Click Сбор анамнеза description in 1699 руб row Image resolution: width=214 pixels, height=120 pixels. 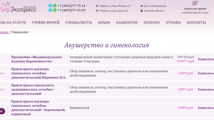tap(119, 73)
